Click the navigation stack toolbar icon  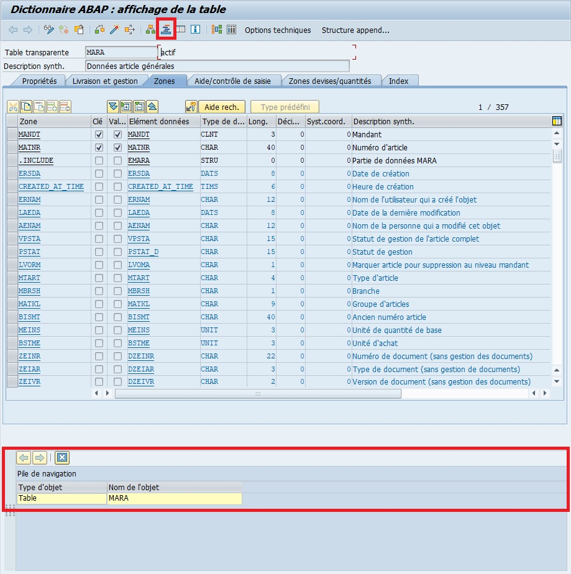point(166,29)
